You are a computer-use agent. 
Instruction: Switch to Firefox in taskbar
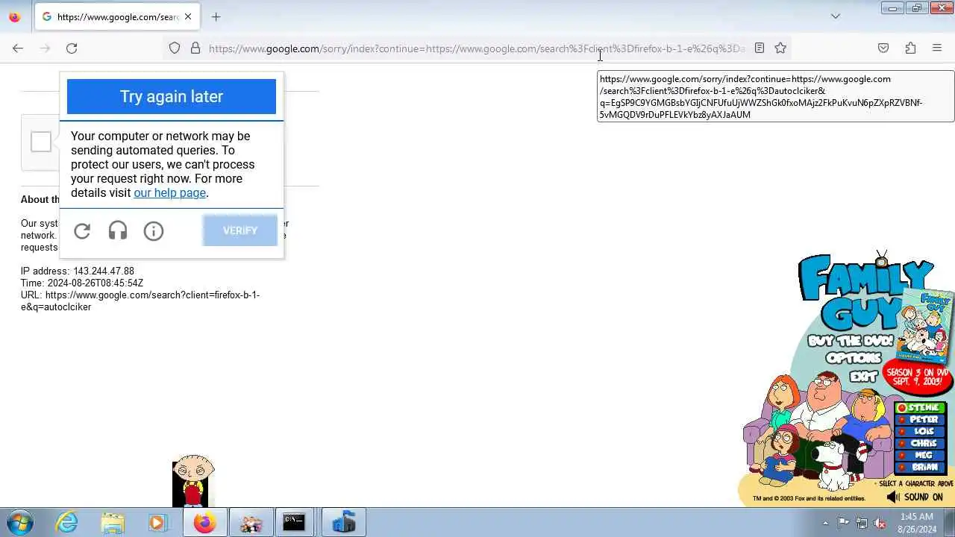click(x=204, y=523)
